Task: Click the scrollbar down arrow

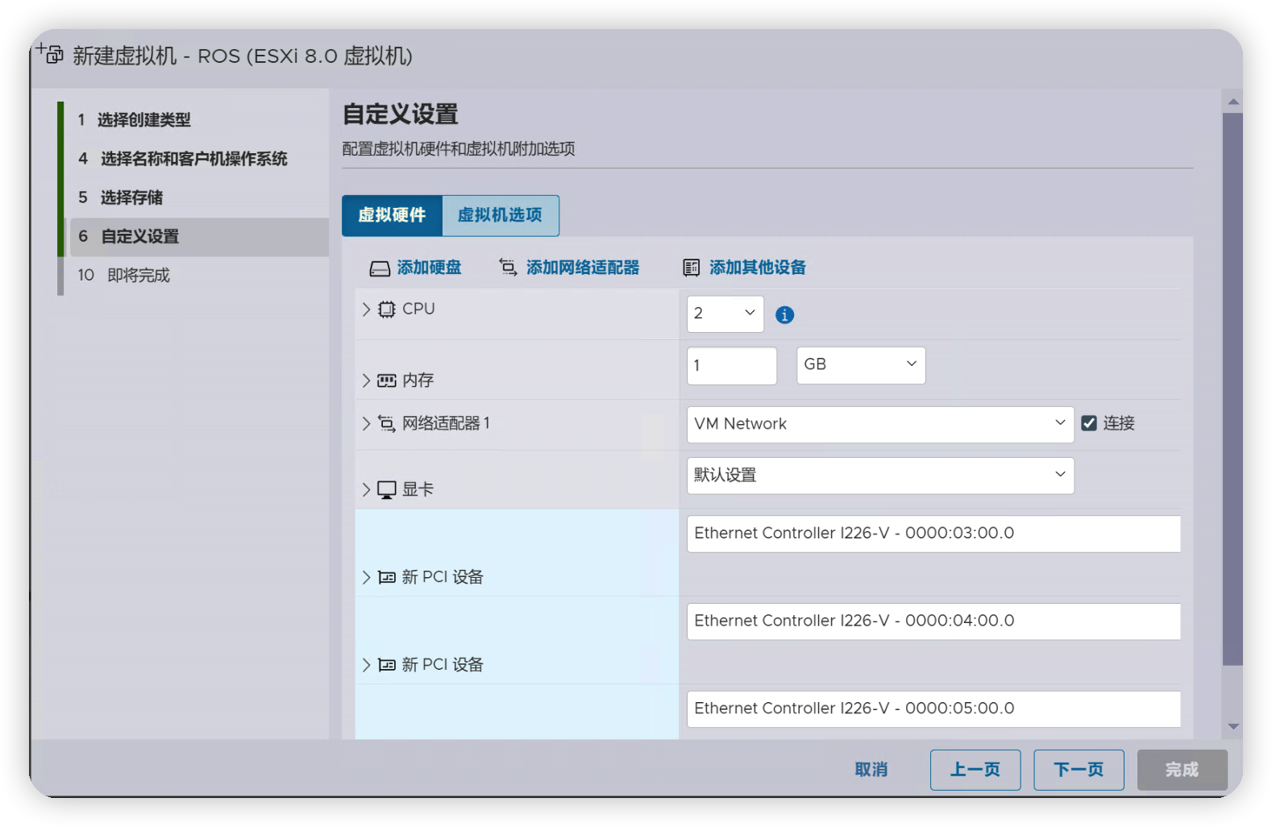Action: coord(1233,726)
